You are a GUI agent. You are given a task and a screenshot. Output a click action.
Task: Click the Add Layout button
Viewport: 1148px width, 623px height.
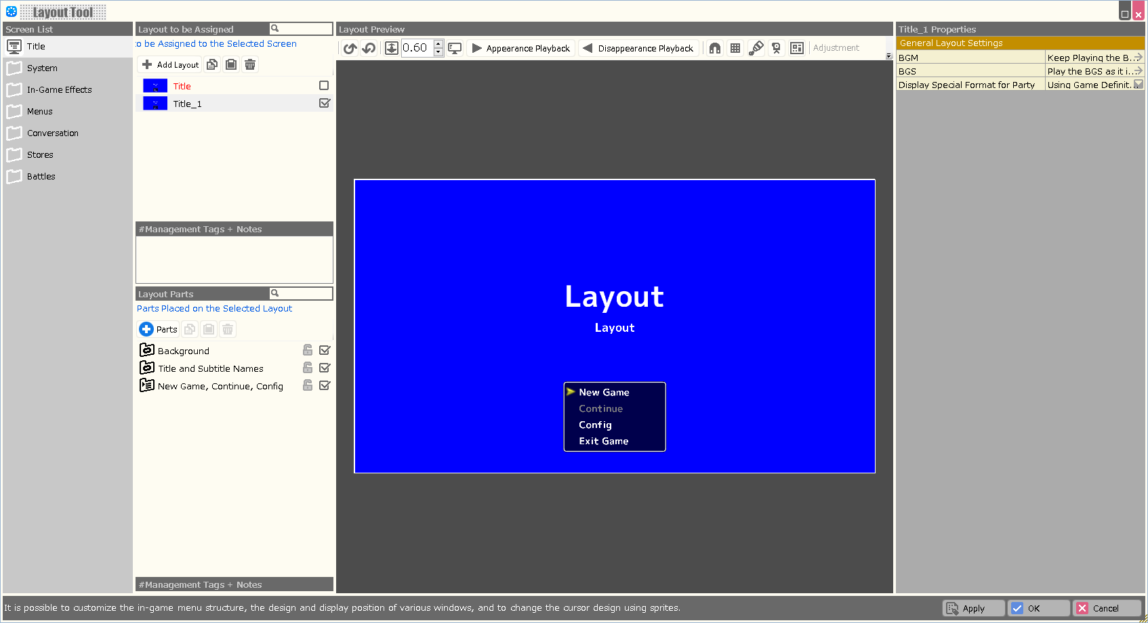171,64
